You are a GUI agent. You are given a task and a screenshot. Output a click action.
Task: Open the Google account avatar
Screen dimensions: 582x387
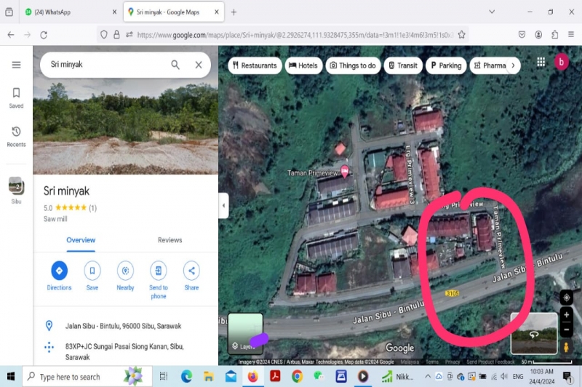561,62
